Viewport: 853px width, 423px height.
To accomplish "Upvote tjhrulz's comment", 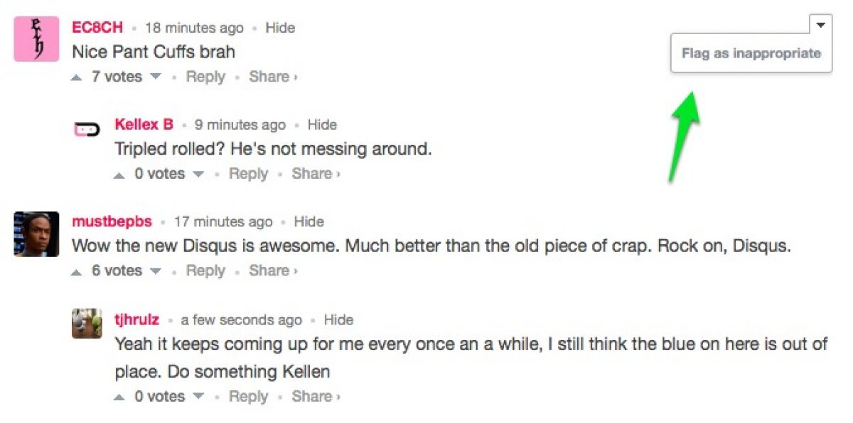I will click(119, 397).
